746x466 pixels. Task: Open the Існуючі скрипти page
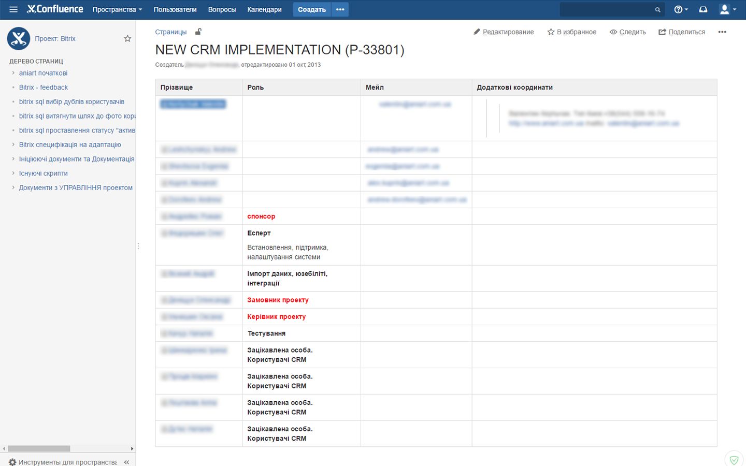[x=44, y=173]
